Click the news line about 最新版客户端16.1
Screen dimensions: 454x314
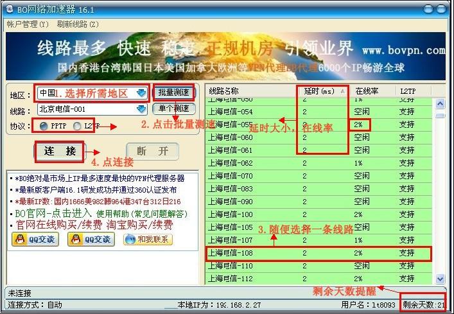[96, 190]
